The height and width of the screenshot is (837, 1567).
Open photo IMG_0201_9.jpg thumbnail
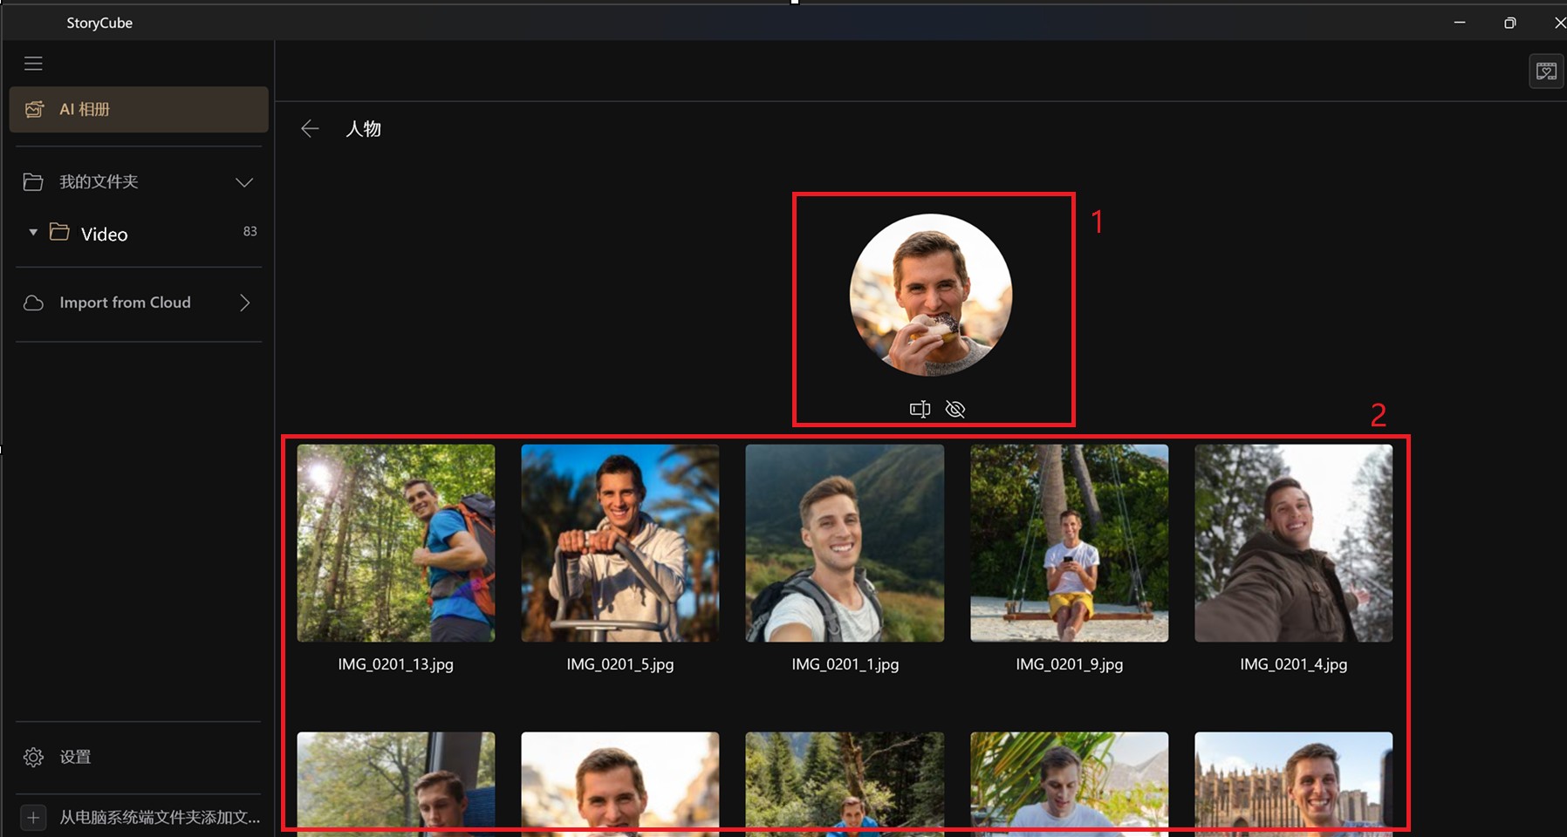coord(1070,543)
